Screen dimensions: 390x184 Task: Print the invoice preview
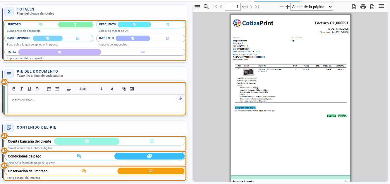point(363,7)
